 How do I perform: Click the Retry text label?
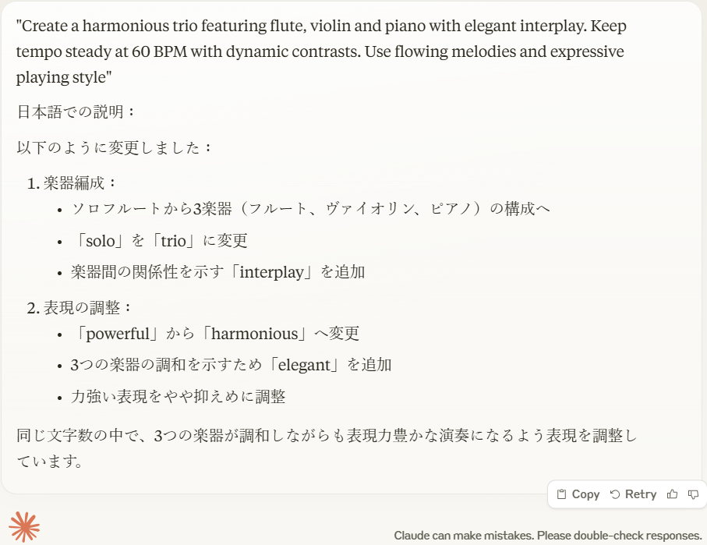click(x=641, y=494)
